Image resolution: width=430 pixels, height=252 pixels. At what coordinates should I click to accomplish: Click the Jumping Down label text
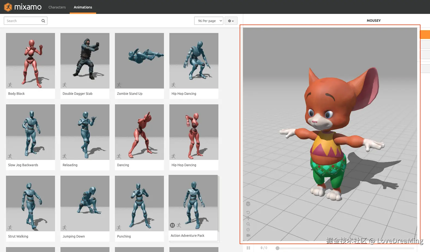click(x=74, y=236)
